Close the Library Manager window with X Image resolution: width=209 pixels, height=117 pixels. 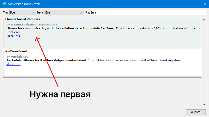tap(205, 4)
